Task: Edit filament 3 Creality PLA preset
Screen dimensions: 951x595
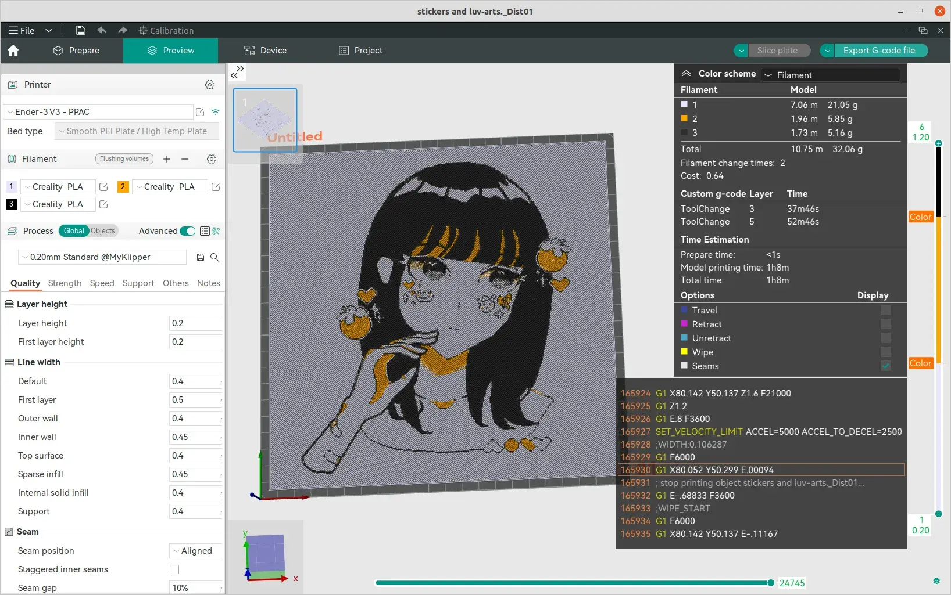Action: click(103, 204)
